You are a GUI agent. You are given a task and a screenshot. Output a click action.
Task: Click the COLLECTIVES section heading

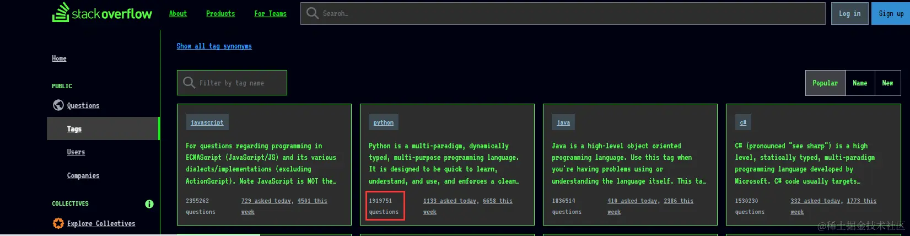70,203
